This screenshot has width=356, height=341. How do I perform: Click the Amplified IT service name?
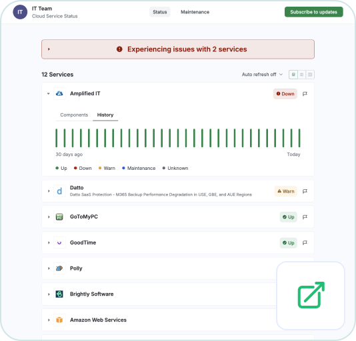[85, 93]
